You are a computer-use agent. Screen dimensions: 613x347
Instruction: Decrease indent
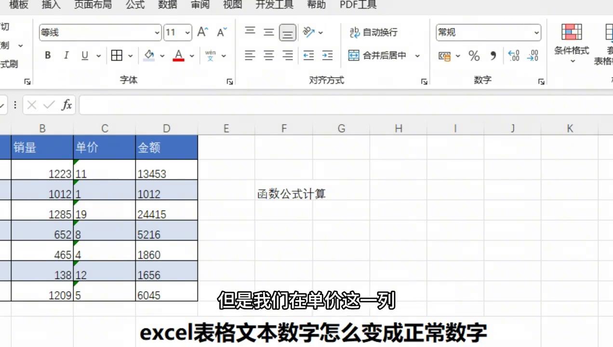pos(308,55)
